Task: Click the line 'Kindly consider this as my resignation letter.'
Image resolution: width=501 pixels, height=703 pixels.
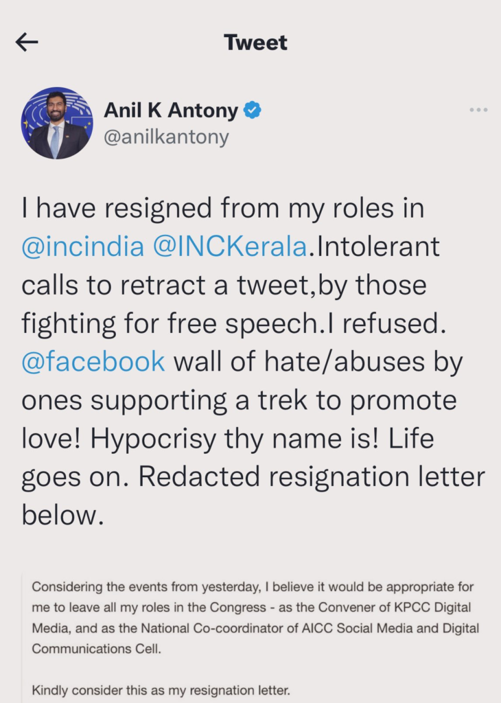Action: pyautogui.click(x=161, y=690)
